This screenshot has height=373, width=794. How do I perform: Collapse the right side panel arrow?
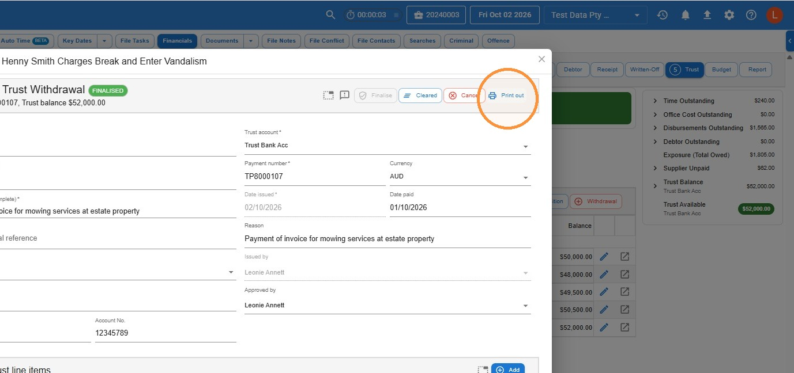click(x=790, y=41)
